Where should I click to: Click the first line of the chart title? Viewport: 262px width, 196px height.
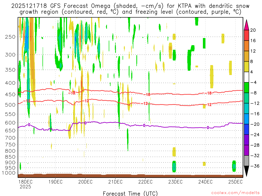pyautogui.click(x=130, y=6)
